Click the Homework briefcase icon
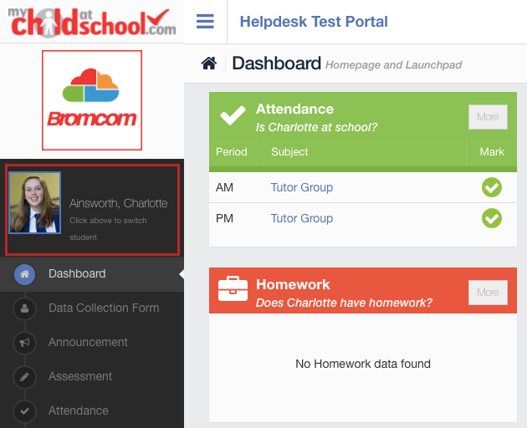This screenshot has height=428, width=527. pyautogui.click(x=233, y=289)
